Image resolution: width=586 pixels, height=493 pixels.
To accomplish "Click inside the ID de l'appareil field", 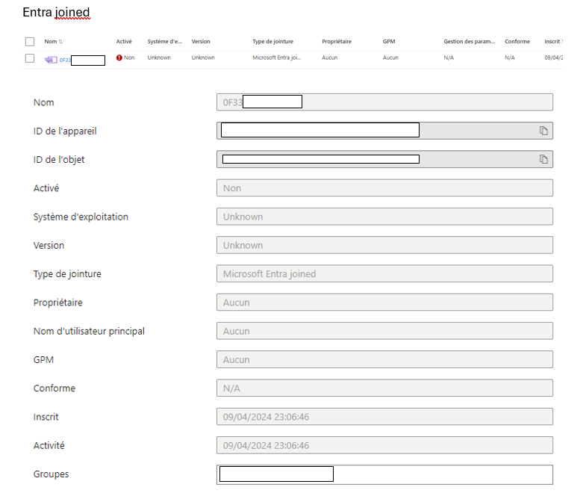I will 384,131.
